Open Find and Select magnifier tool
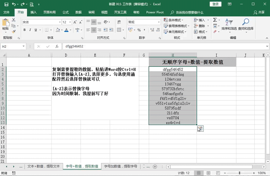Viewport: 270px width, 176px height. [246, 25]
